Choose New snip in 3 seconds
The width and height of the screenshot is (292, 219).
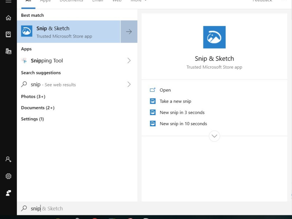(x=182, y=112)
